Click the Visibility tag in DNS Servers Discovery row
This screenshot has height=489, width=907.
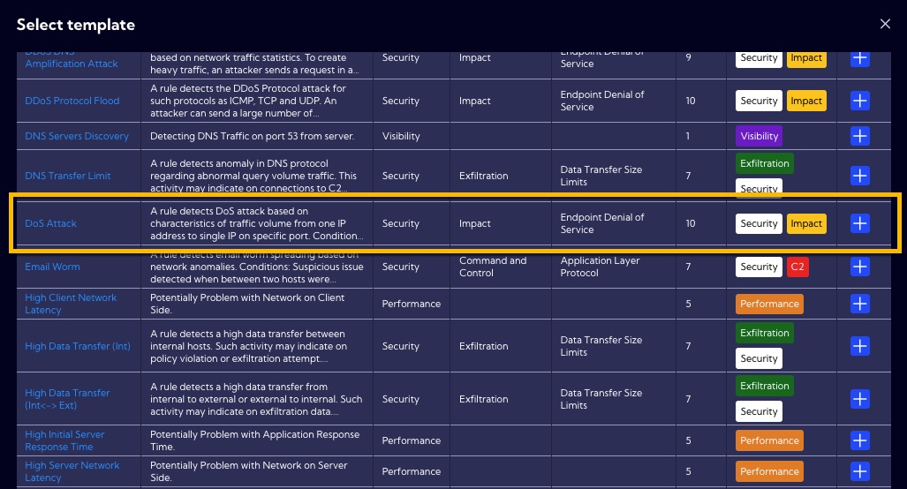pos(759,137)
